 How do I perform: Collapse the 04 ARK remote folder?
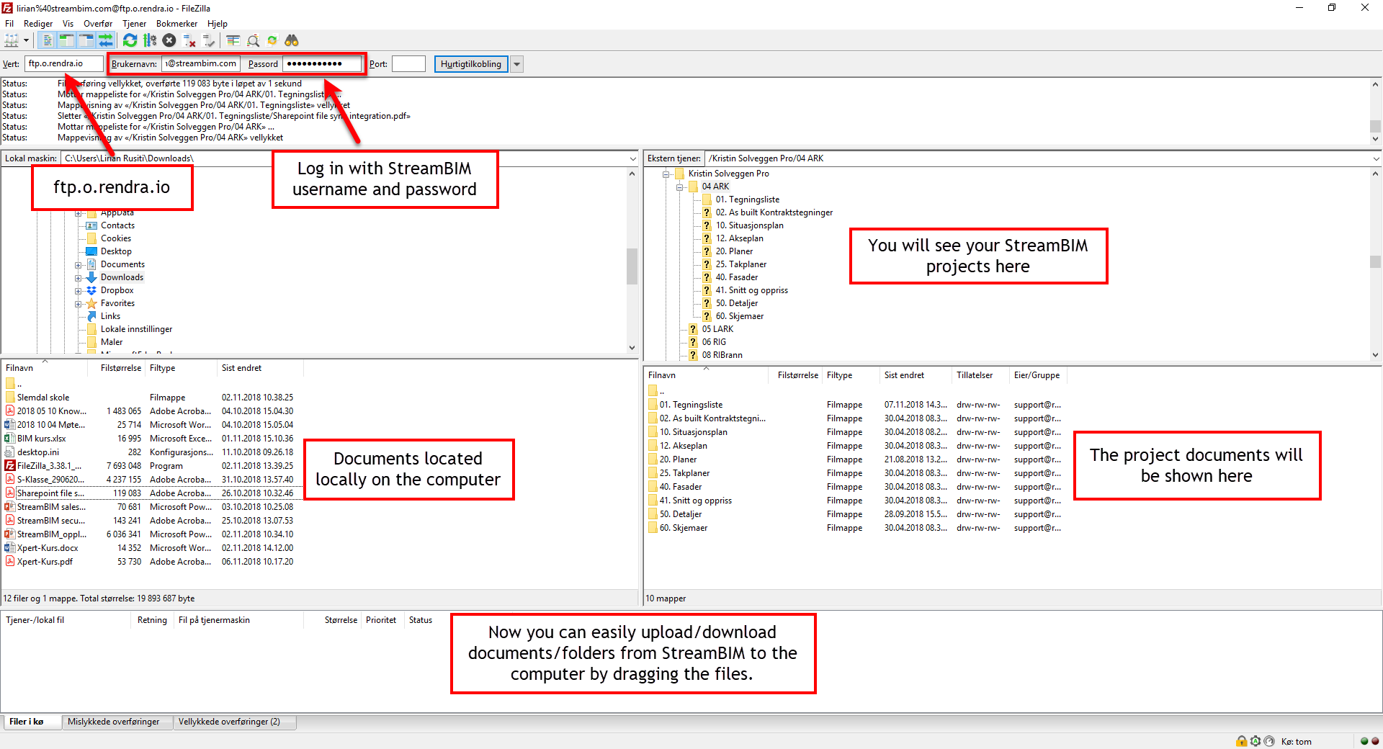[679, 187]
